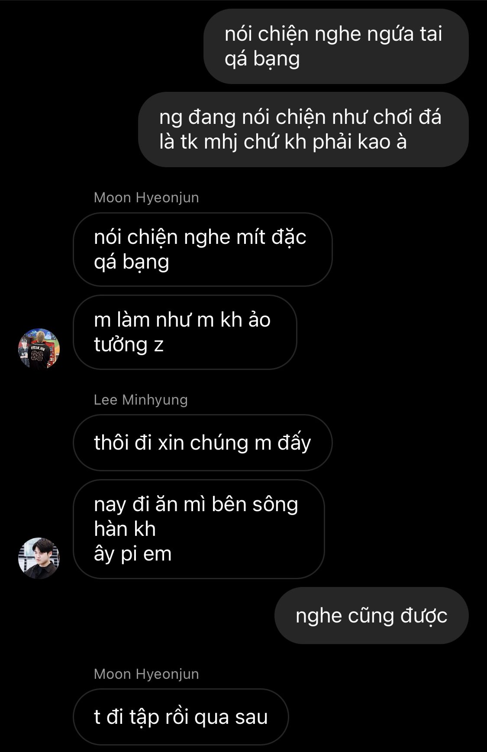Select the message 't đi tập rồi qua sau'

[181, 717]
